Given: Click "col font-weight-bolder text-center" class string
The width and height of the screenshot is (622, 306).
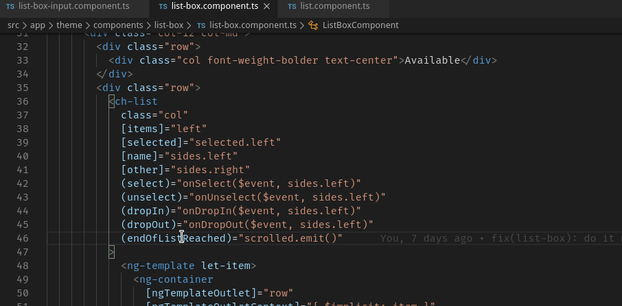Looking at the screenshot, I should pyautogui.click(x=287, y=60).
